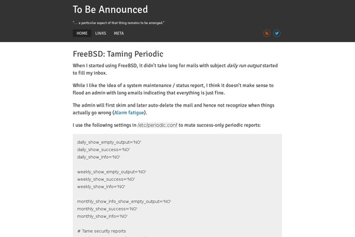Viewport: 355px width, 237px height.
Task: Click the /etc/periodic.conf inline code
Action: tap(157, 125)
